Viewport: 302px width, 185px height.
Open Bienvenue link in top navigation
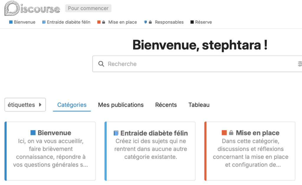[24, 22]
